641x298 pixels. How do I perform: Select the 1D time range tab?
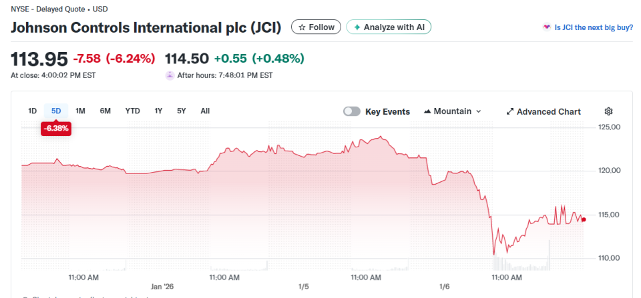coord(32,111)
